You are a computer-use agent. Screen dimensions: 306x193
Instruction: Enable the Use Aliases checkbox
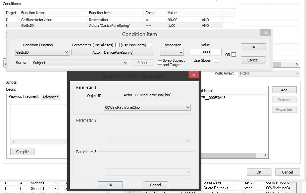point(117,45)
